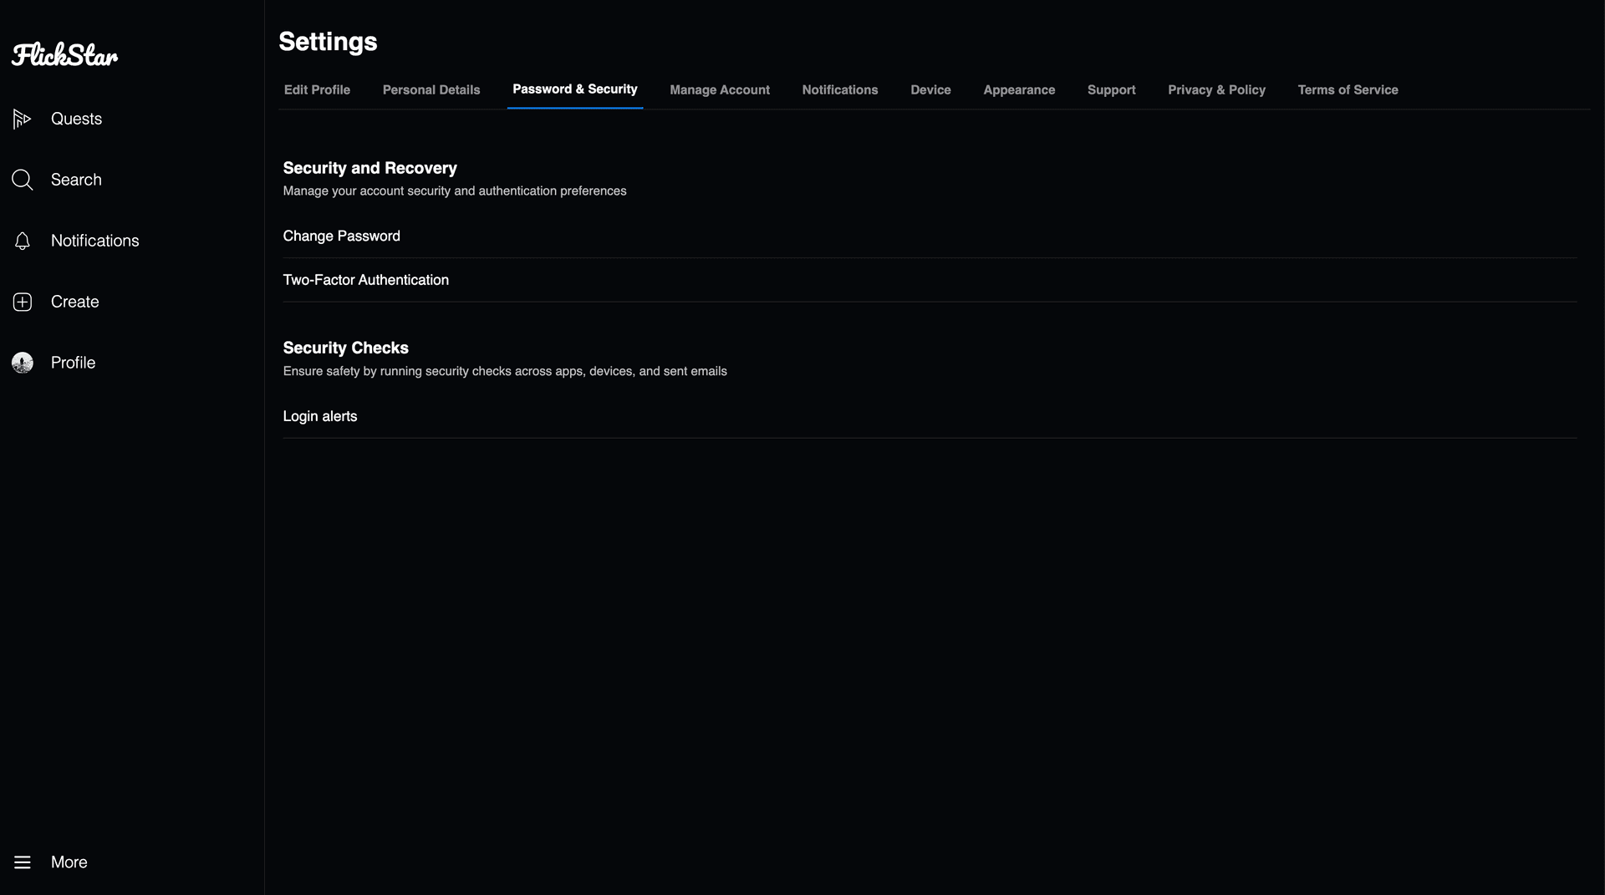1605x895 pixels.
Task: Click the Notifications bell icon
Action: [23, 242]
